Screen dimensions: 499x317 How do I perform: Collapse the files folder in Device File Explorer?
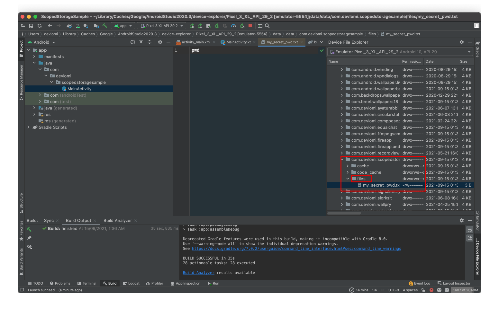347,179
